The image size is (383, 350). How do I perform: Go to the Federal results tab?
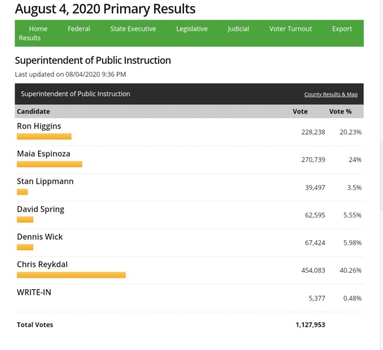79,29
